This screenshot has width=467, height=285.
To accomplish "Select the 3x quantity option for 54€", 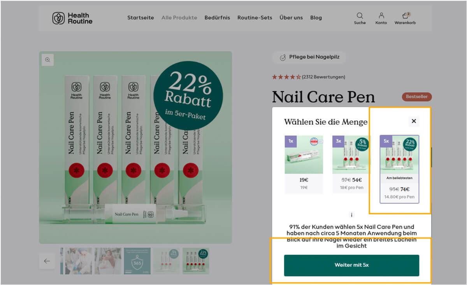I will (351, 164).
